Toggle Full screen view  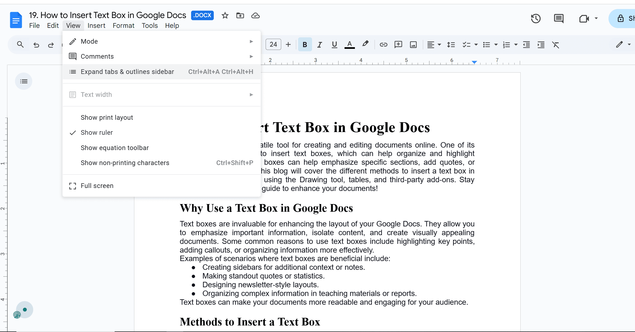[162, 186]
